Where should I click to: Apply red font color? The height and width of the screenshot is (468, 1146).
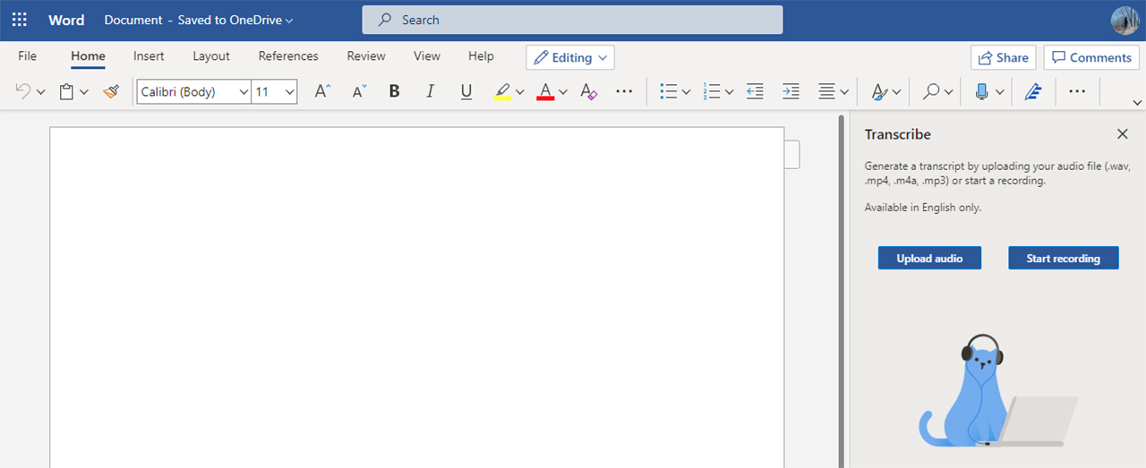(545, 91)
